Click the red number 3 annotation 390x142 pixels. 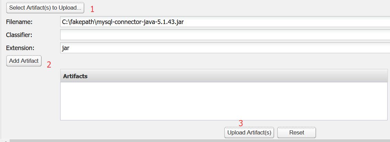(241, 123)
